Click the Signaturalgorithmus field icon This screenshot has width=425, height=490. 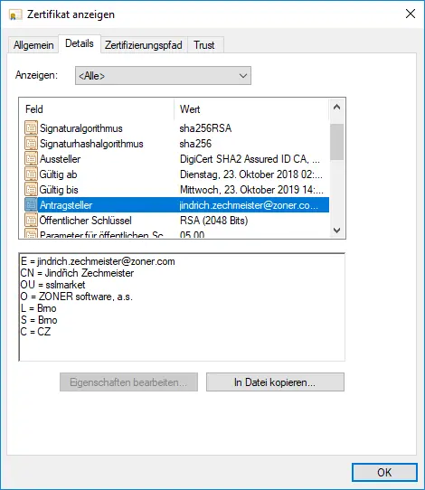click(x=31, y=128)
